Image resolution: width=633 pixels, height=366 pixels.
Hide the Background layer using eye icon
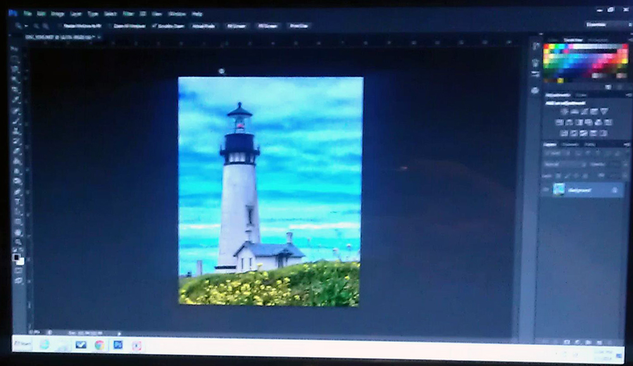pyautogui.click(x=545, y=189)
